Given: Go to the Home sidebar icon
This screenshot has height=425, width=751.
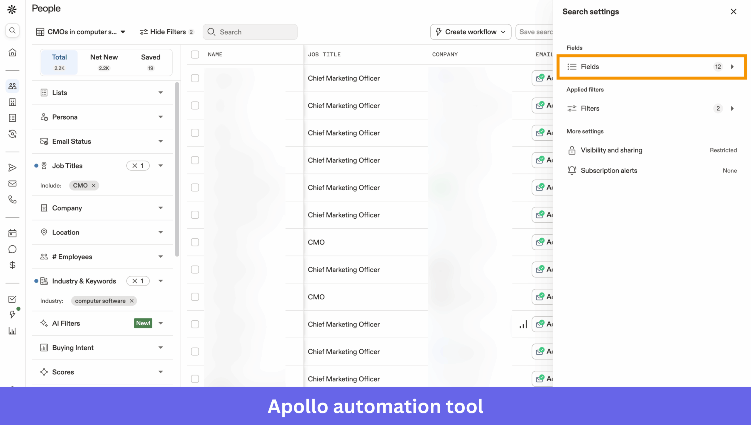Looking at the screenshot, I should (x=12, y=52).
